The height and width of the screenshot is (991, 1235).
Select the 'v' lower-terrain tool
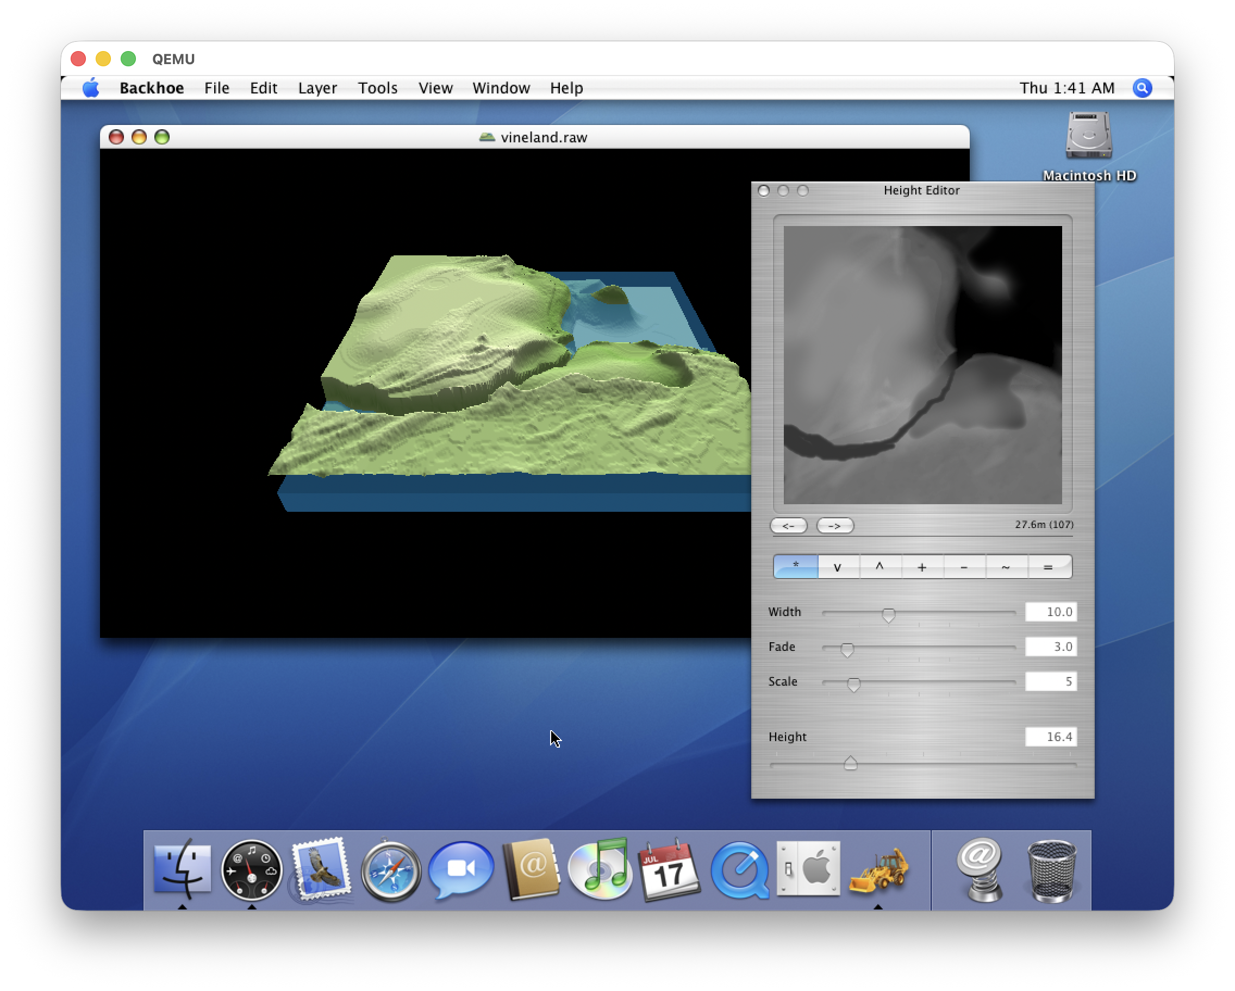point(838,566)
